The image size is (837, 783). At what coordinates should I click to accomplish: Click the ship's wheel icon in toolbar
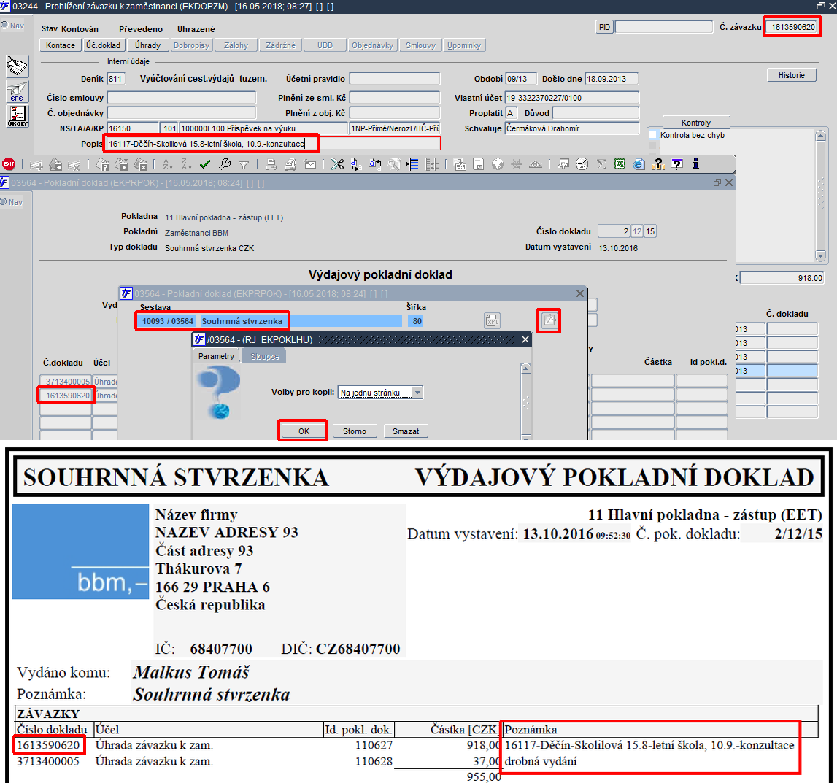coord(516,164)
